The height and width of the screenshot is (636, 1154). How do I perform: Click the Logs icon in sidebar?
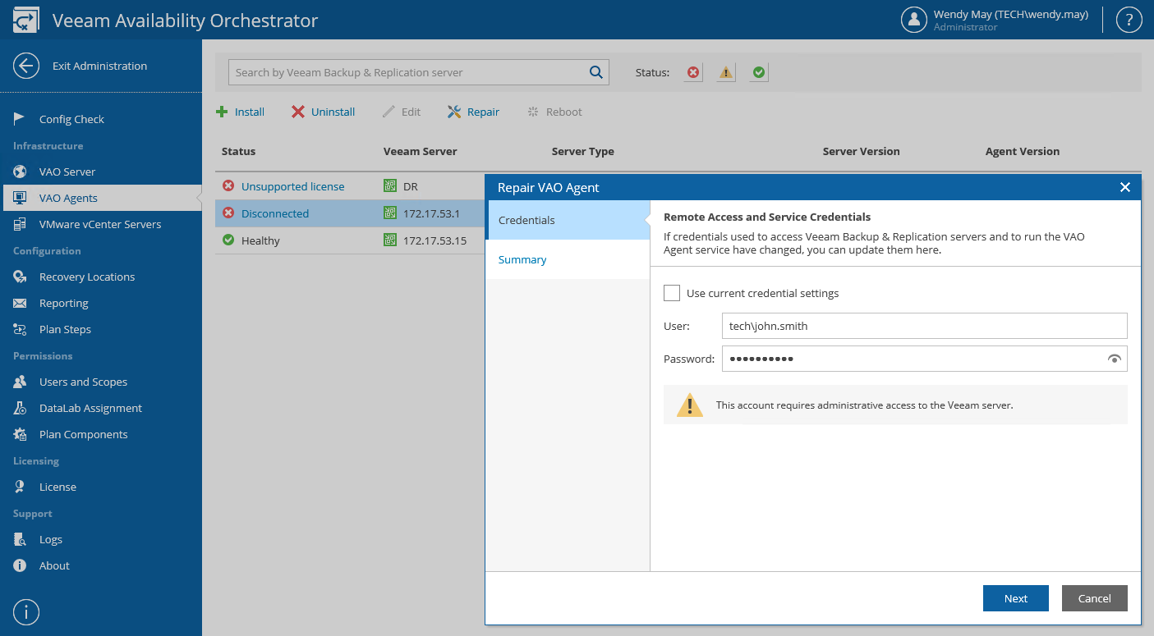pos(20,539)
